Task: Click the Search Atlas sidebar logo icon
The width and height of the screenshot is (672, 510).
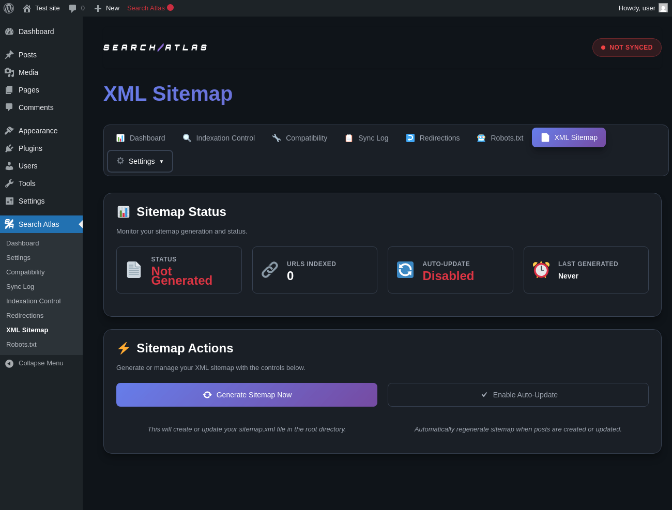Action: (9, 224)
